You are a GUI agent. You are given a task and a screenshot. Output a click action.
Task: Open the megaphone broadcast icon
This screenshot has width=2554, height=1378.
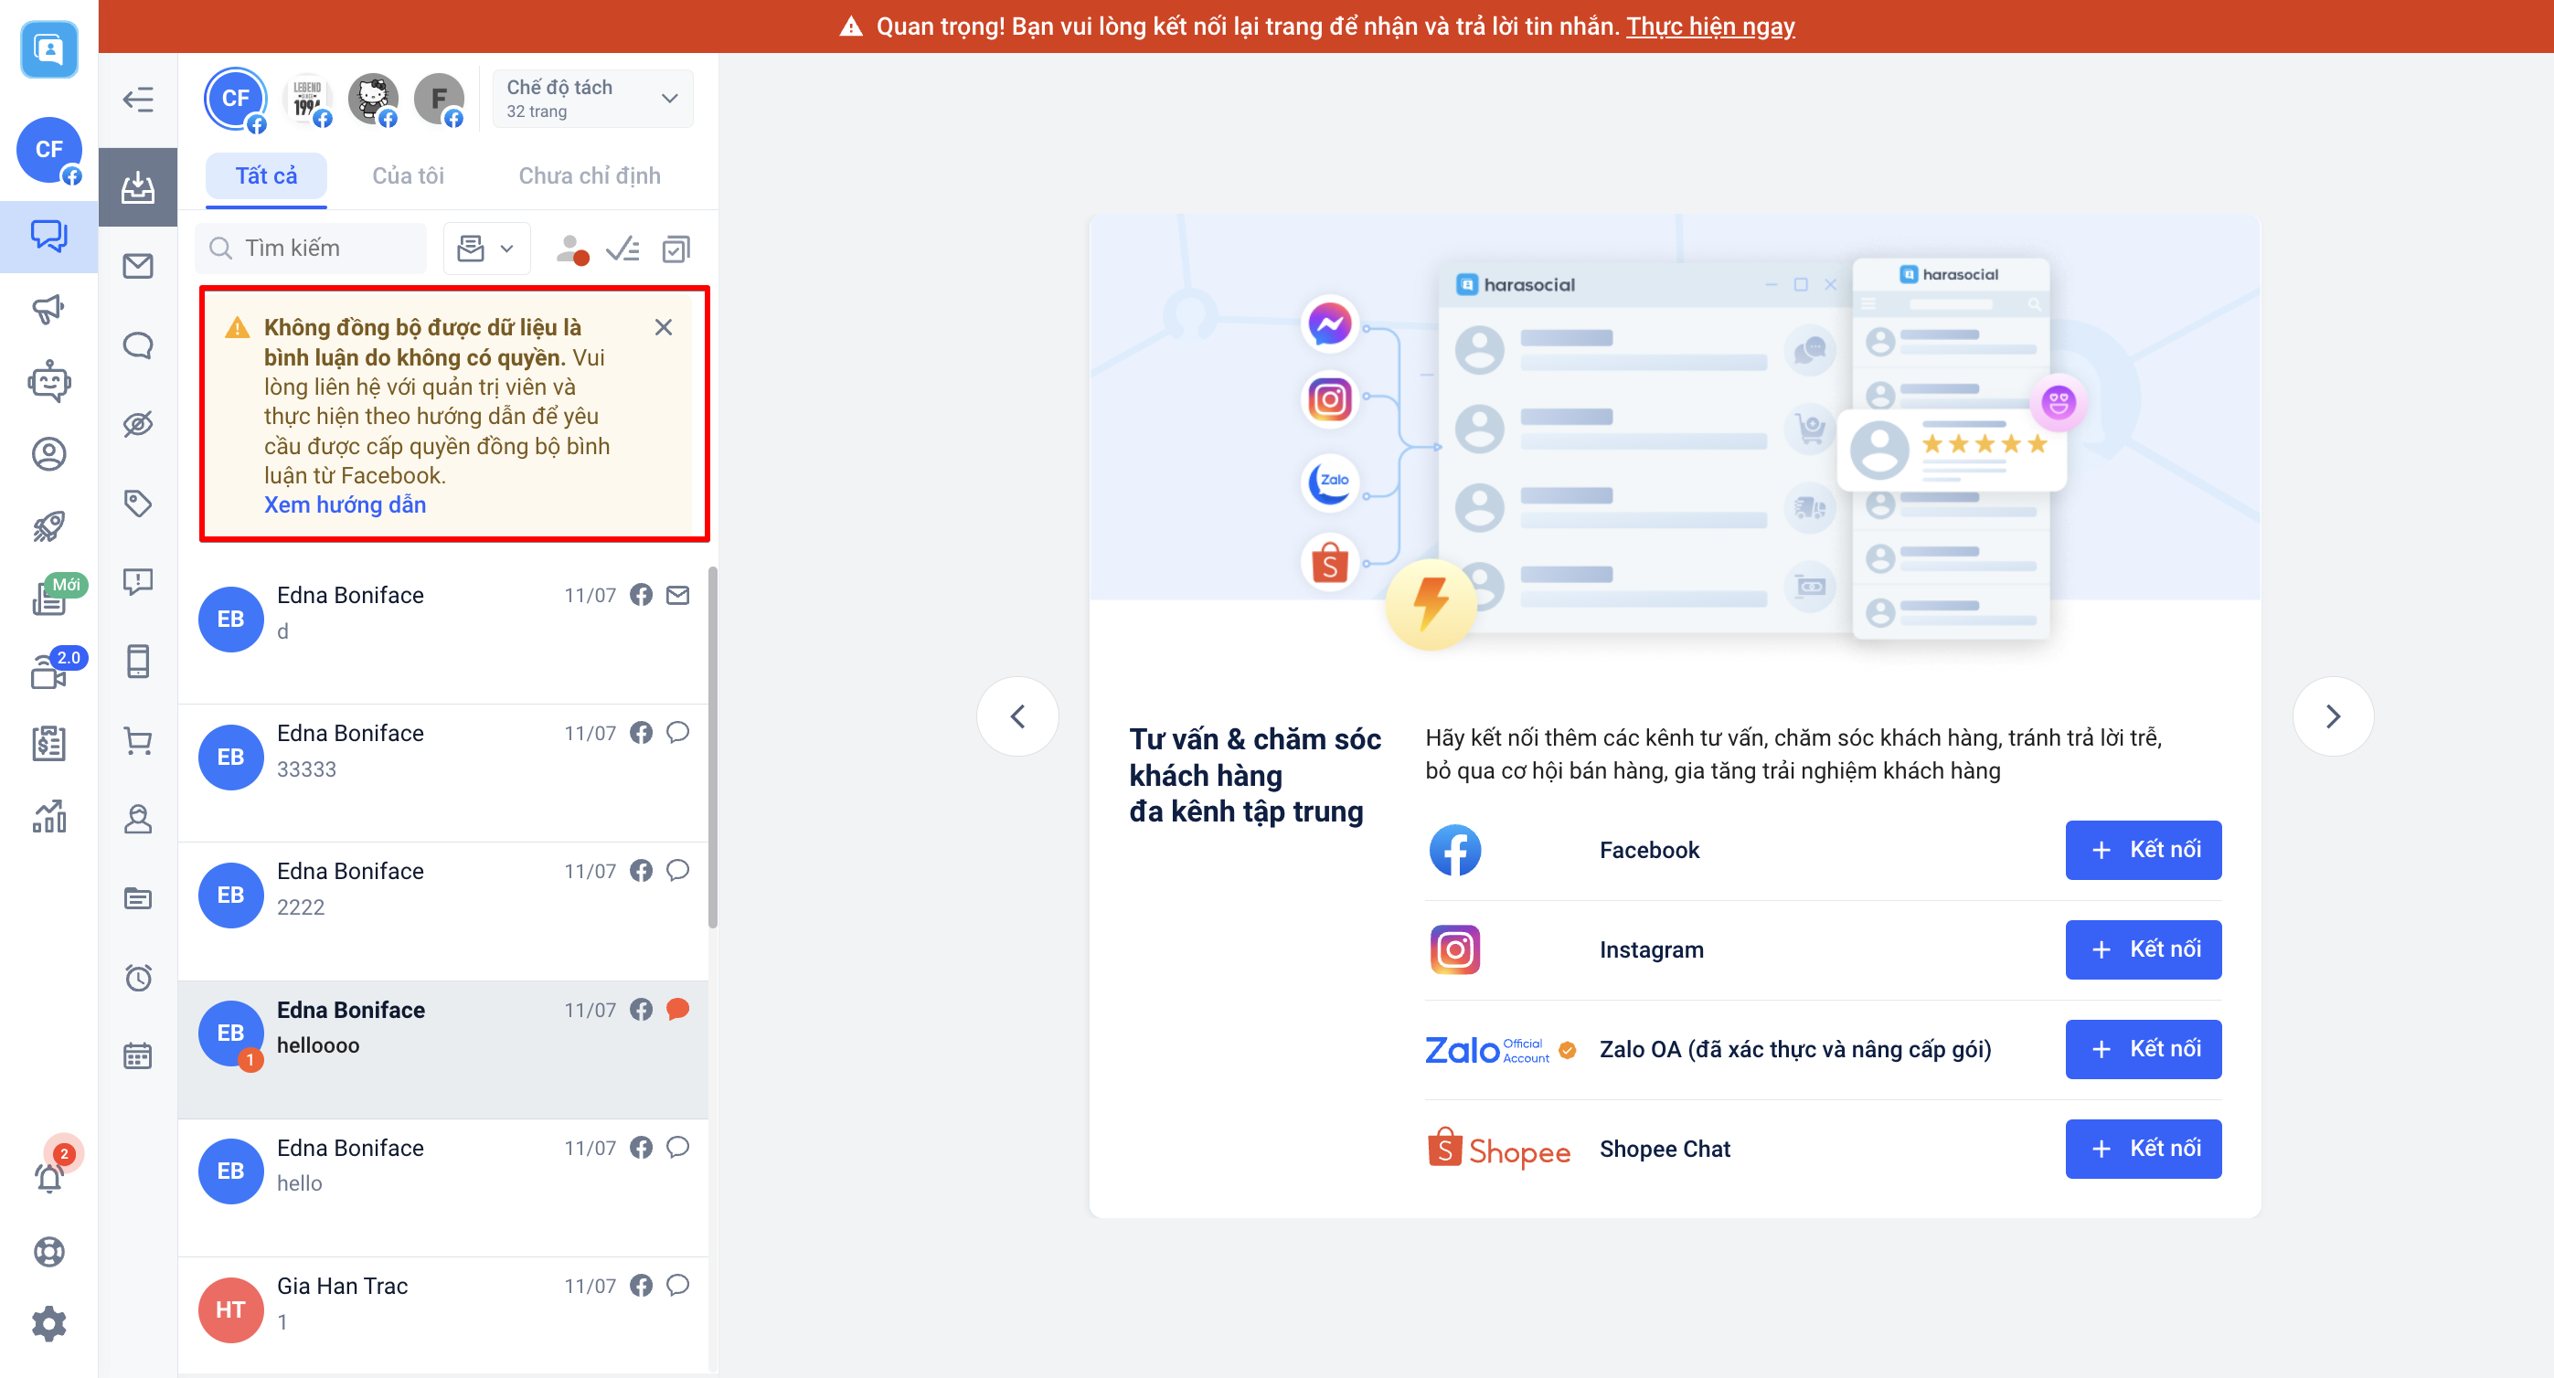coord(48,309)
